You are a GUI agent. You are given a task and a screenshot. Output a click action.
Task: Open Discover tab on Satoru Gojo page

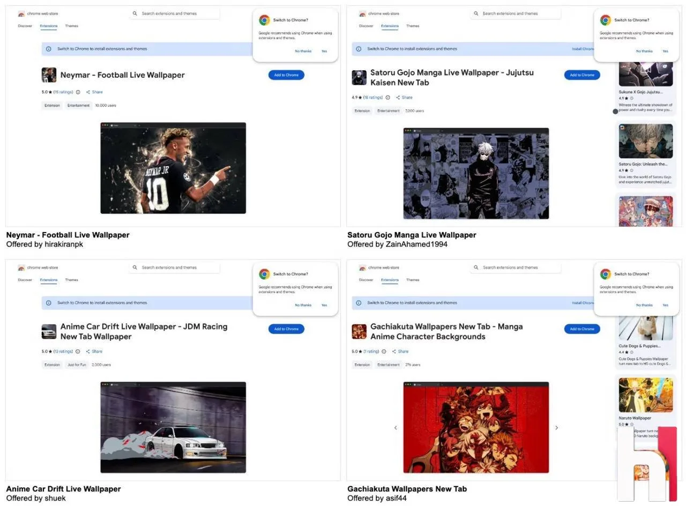coord(366,26)
